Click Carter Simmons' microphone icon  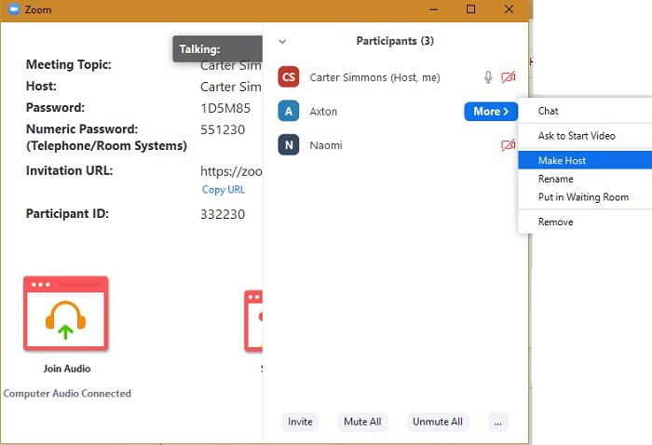[488, 77]
